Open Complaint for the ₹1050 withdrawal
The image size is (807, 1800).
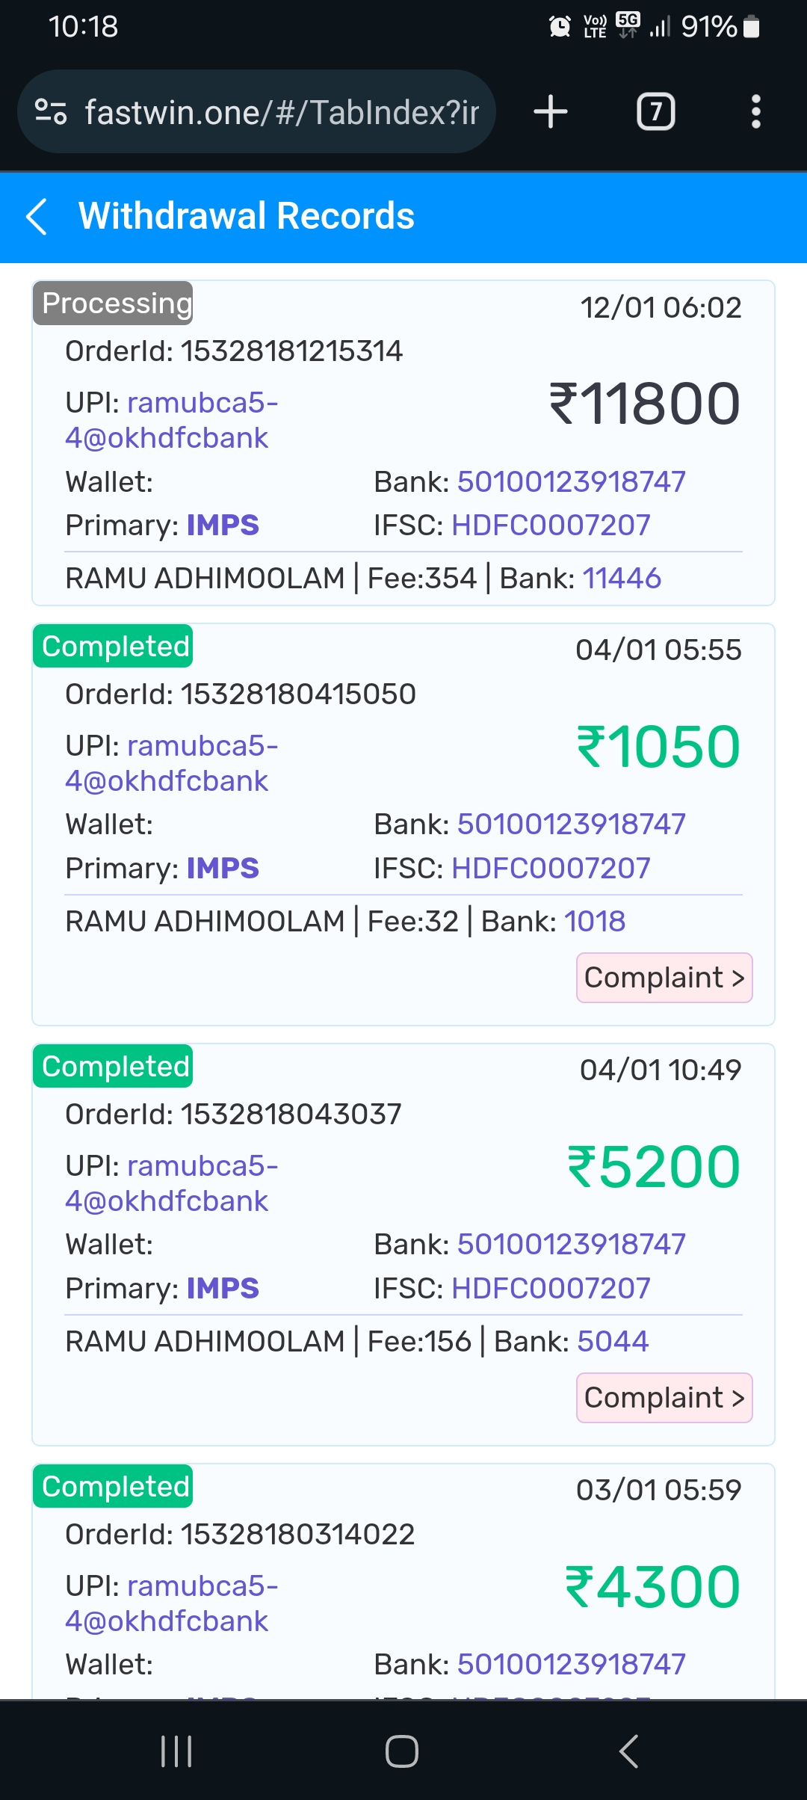point(664,978)
